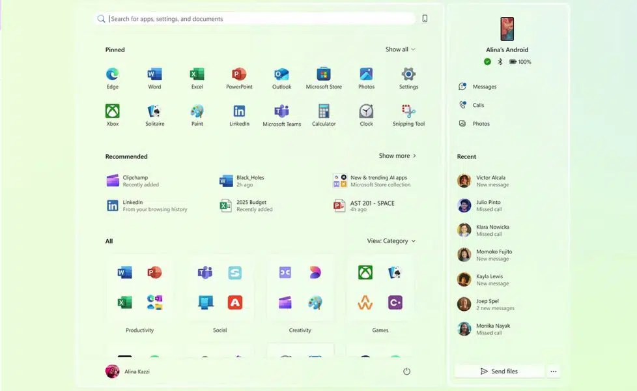
Task: Open the Social category label
Action: (219, 330)
